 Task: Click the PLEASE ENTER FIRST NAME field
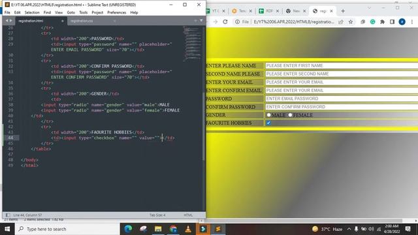[342, 65]
